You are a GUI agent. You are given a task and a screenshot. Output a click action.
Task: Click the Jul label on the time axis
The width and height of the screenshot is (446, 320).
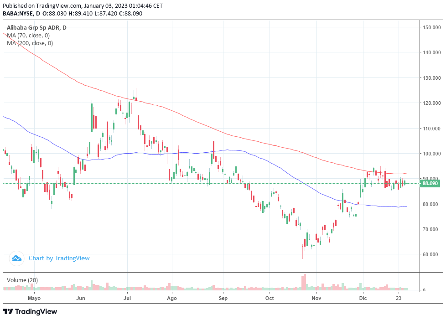[127, 299]
